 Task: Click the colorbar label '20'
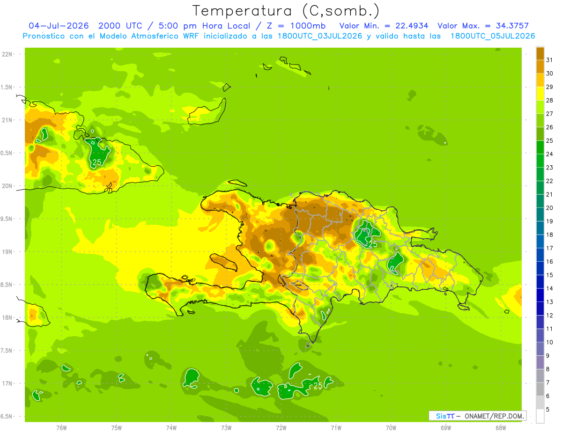pyautogui.click(x=549, y=208)
